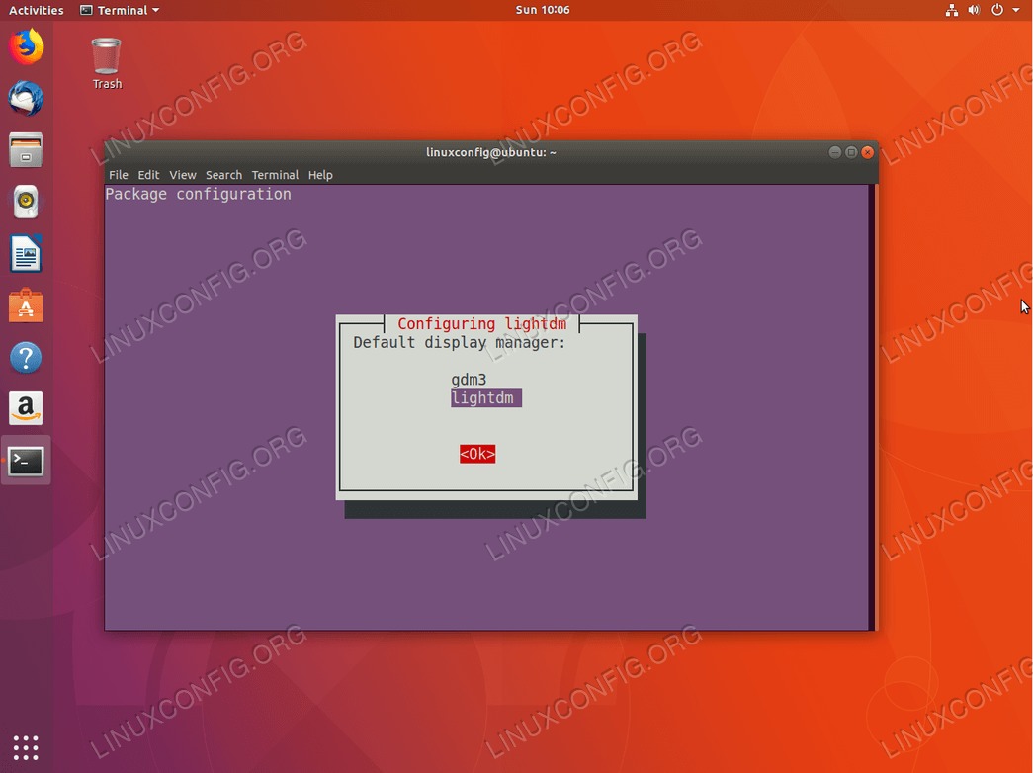
Task: Click the 'Package configuration' heading text
Action: click(199, 194)
